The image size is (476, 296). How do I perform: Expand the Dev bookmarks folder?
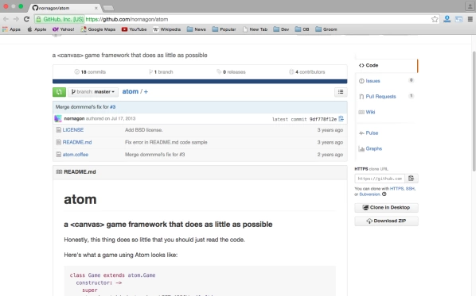[x=281, y=29]
